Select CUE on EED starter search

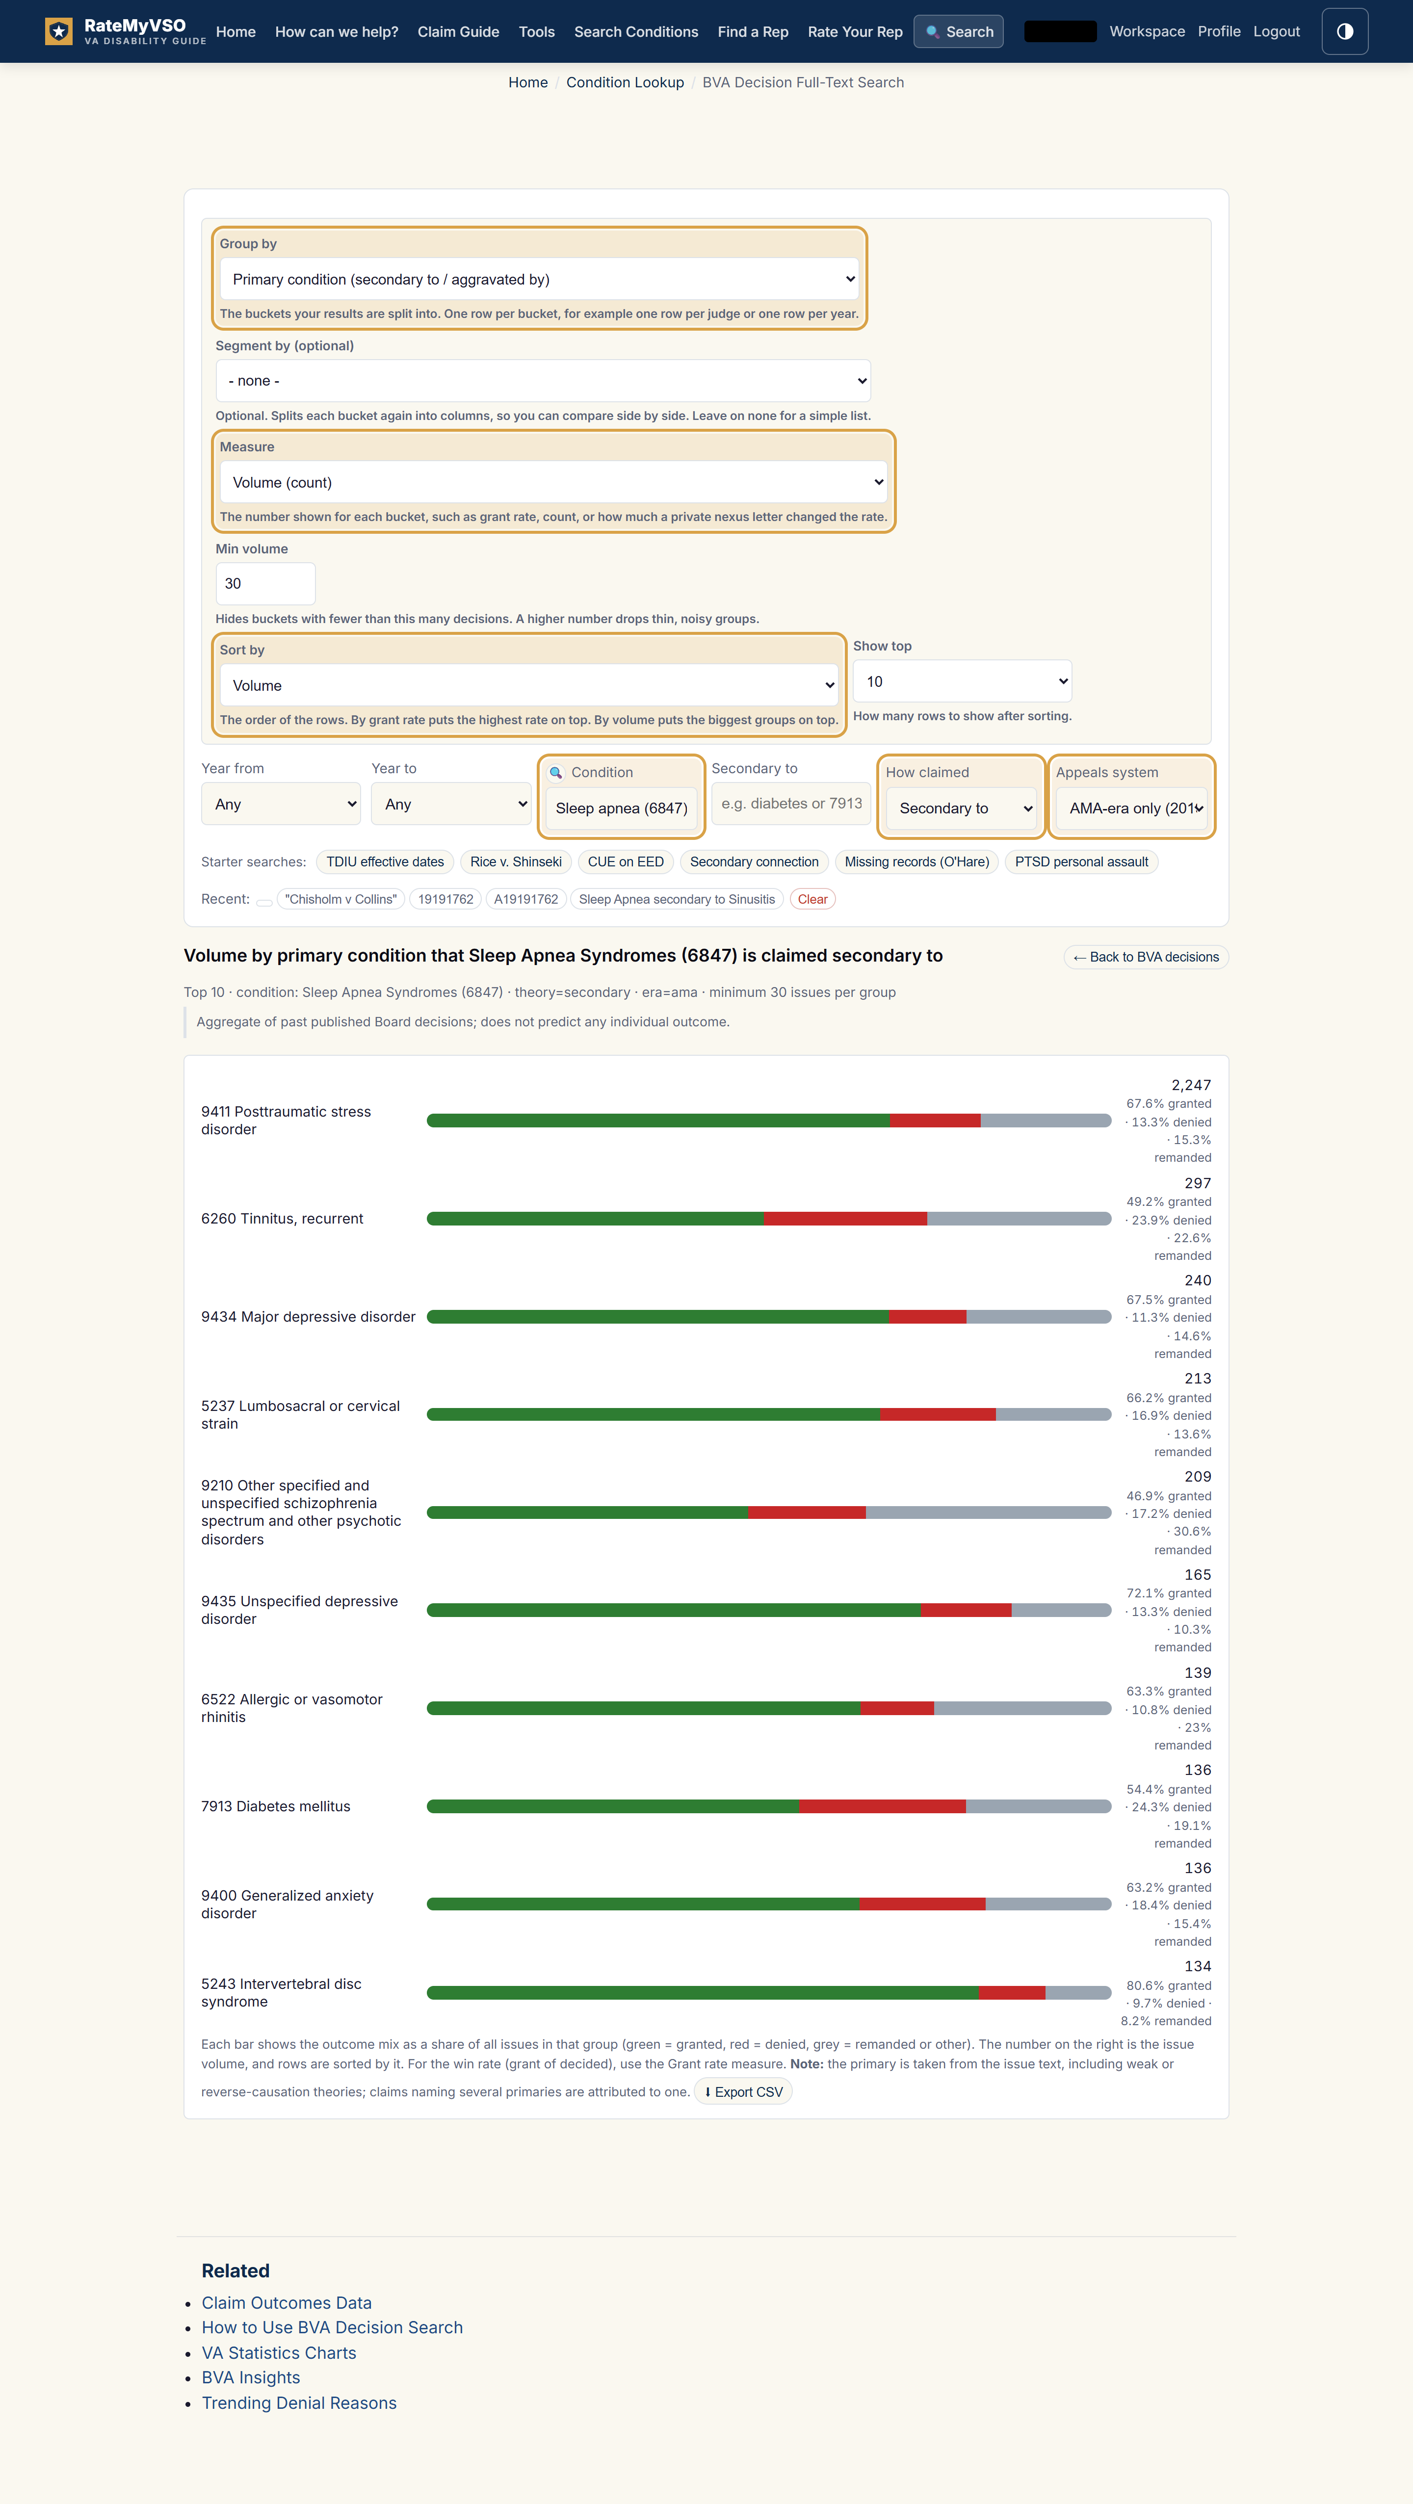coord(626,862)
